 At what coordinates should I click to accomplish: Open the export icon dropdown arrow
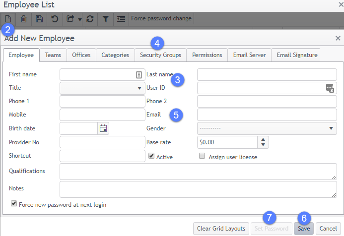[x=79, y=19]
